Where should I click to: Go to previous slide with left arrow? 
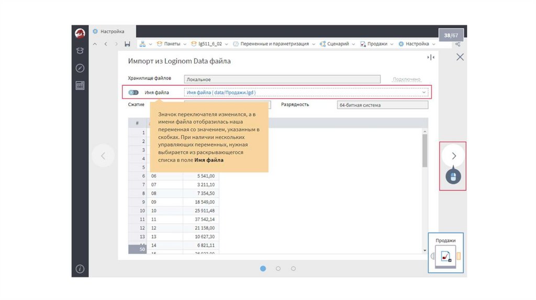(103, 155)
